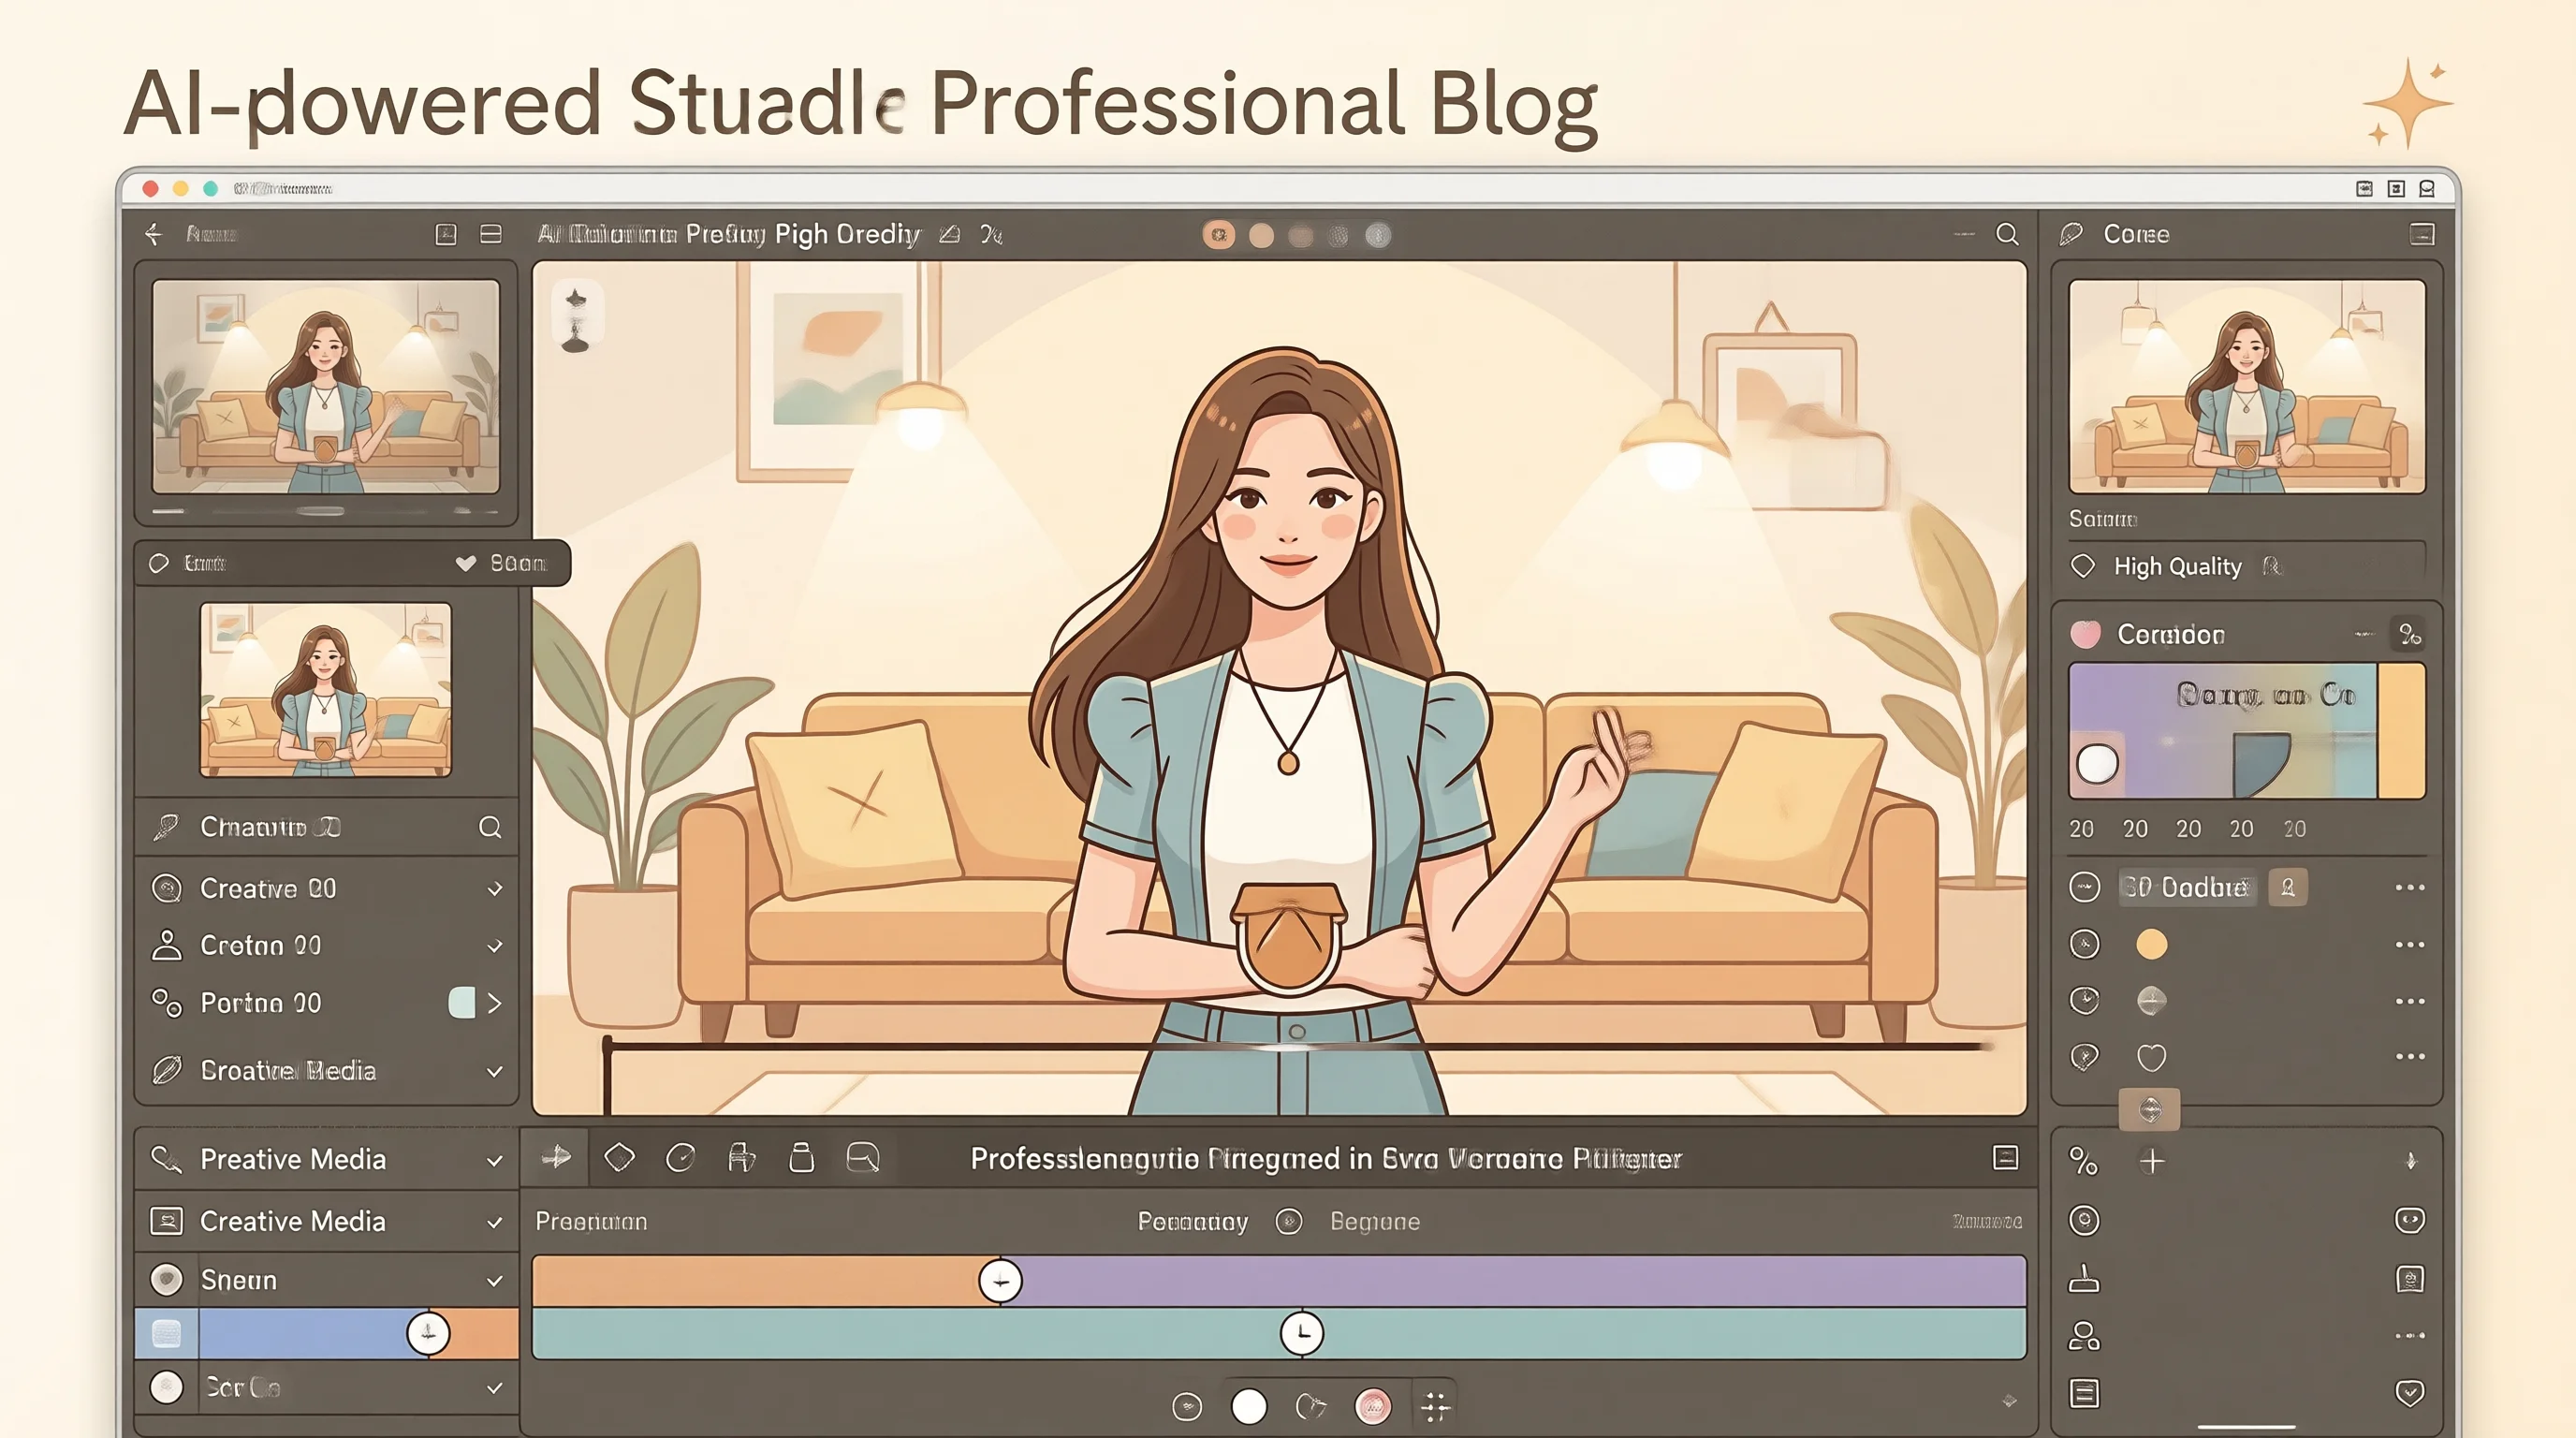Open the top left scene thumbnail
Viewport: 2576px width, 1438px height.
[326, 387]
